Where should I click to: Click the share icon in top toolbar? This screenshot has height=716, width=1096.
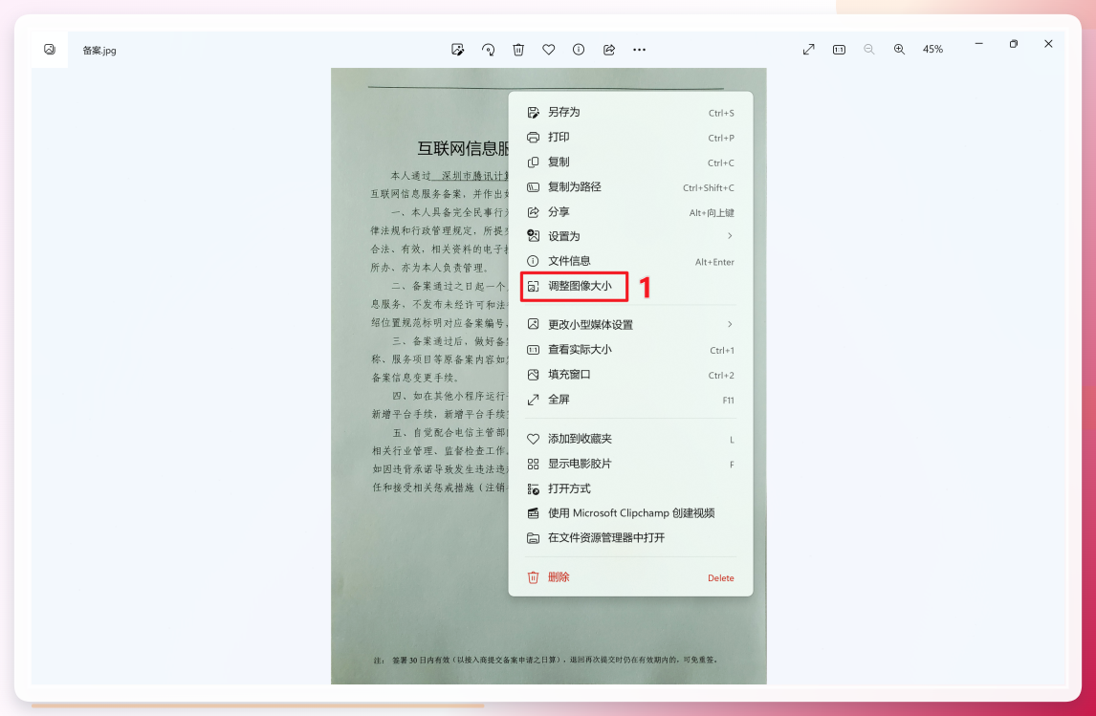coord(609,50)
